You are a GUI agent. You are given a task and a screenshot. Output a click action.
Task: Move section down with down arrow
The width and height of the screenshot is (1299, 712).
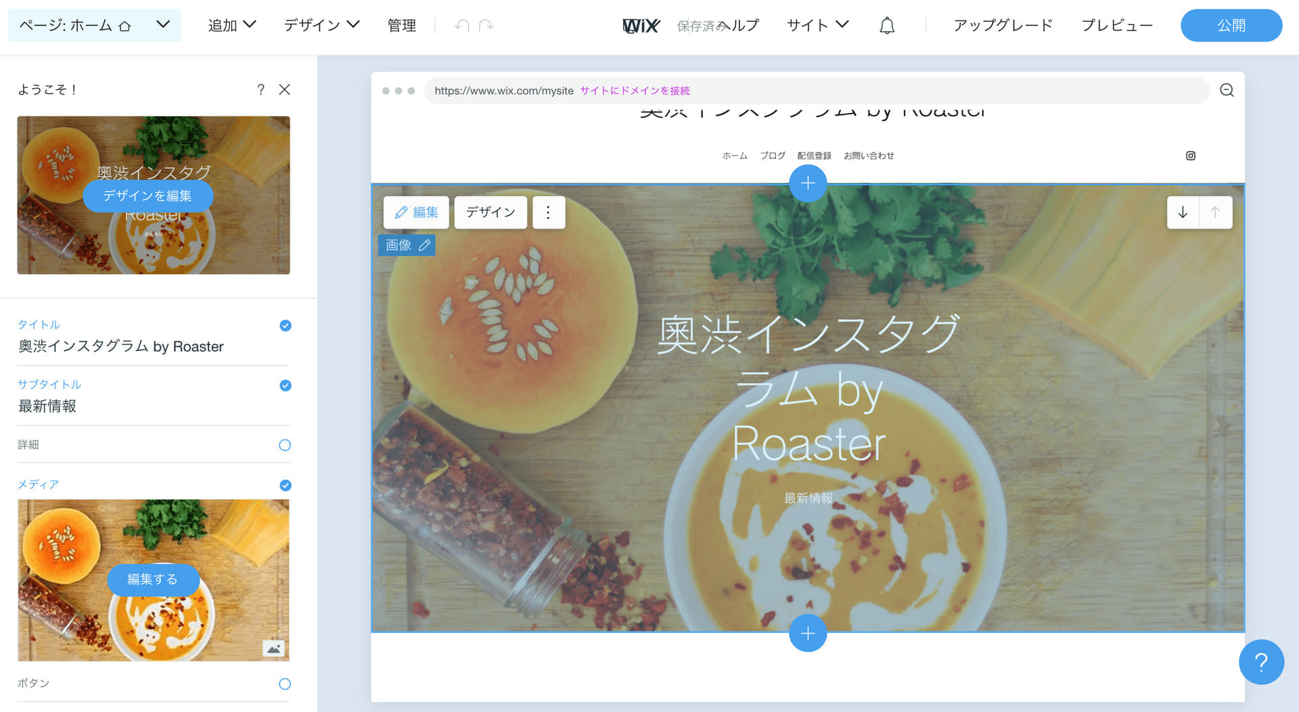pyautogui.click(x=1183, y=212)
